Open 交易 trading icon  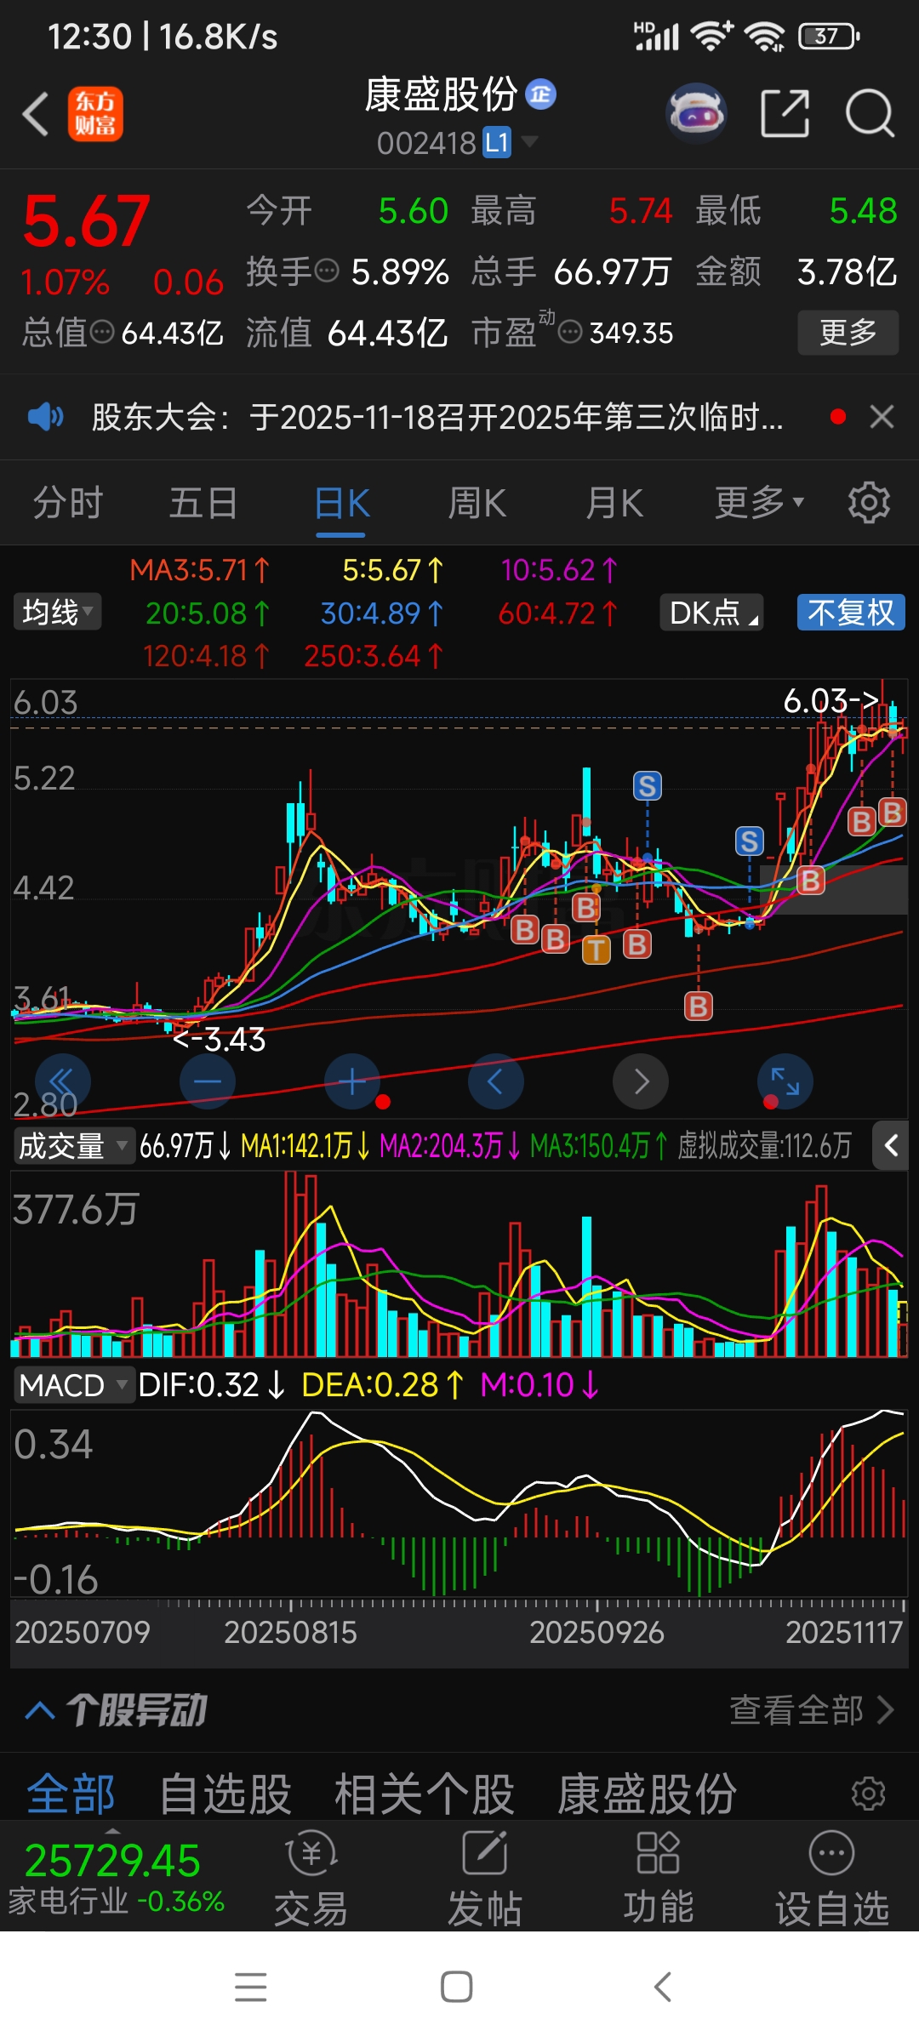pos(311,1879)
